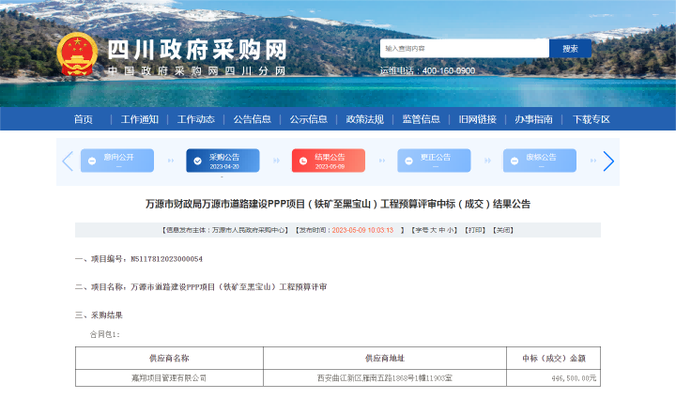Viewport: 676px width, 399px height.
Task: Open 政策法规 in the navigation bar
Action: [365, 119]
